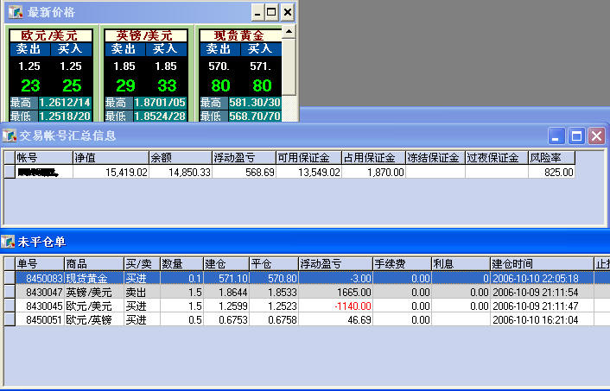Select order 8430045 欧元/美元 row
Viewport: 610px width, 391px height.
pos(307,306)
